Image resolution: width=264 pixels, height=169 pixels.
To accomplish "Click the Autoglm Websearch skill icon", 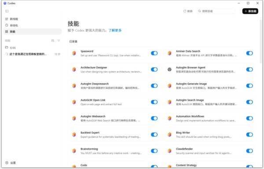I will [x=74, y=118].
